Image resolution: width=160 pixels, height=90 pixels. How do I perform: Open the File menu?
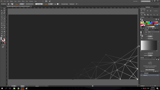(x=5, y=1)
